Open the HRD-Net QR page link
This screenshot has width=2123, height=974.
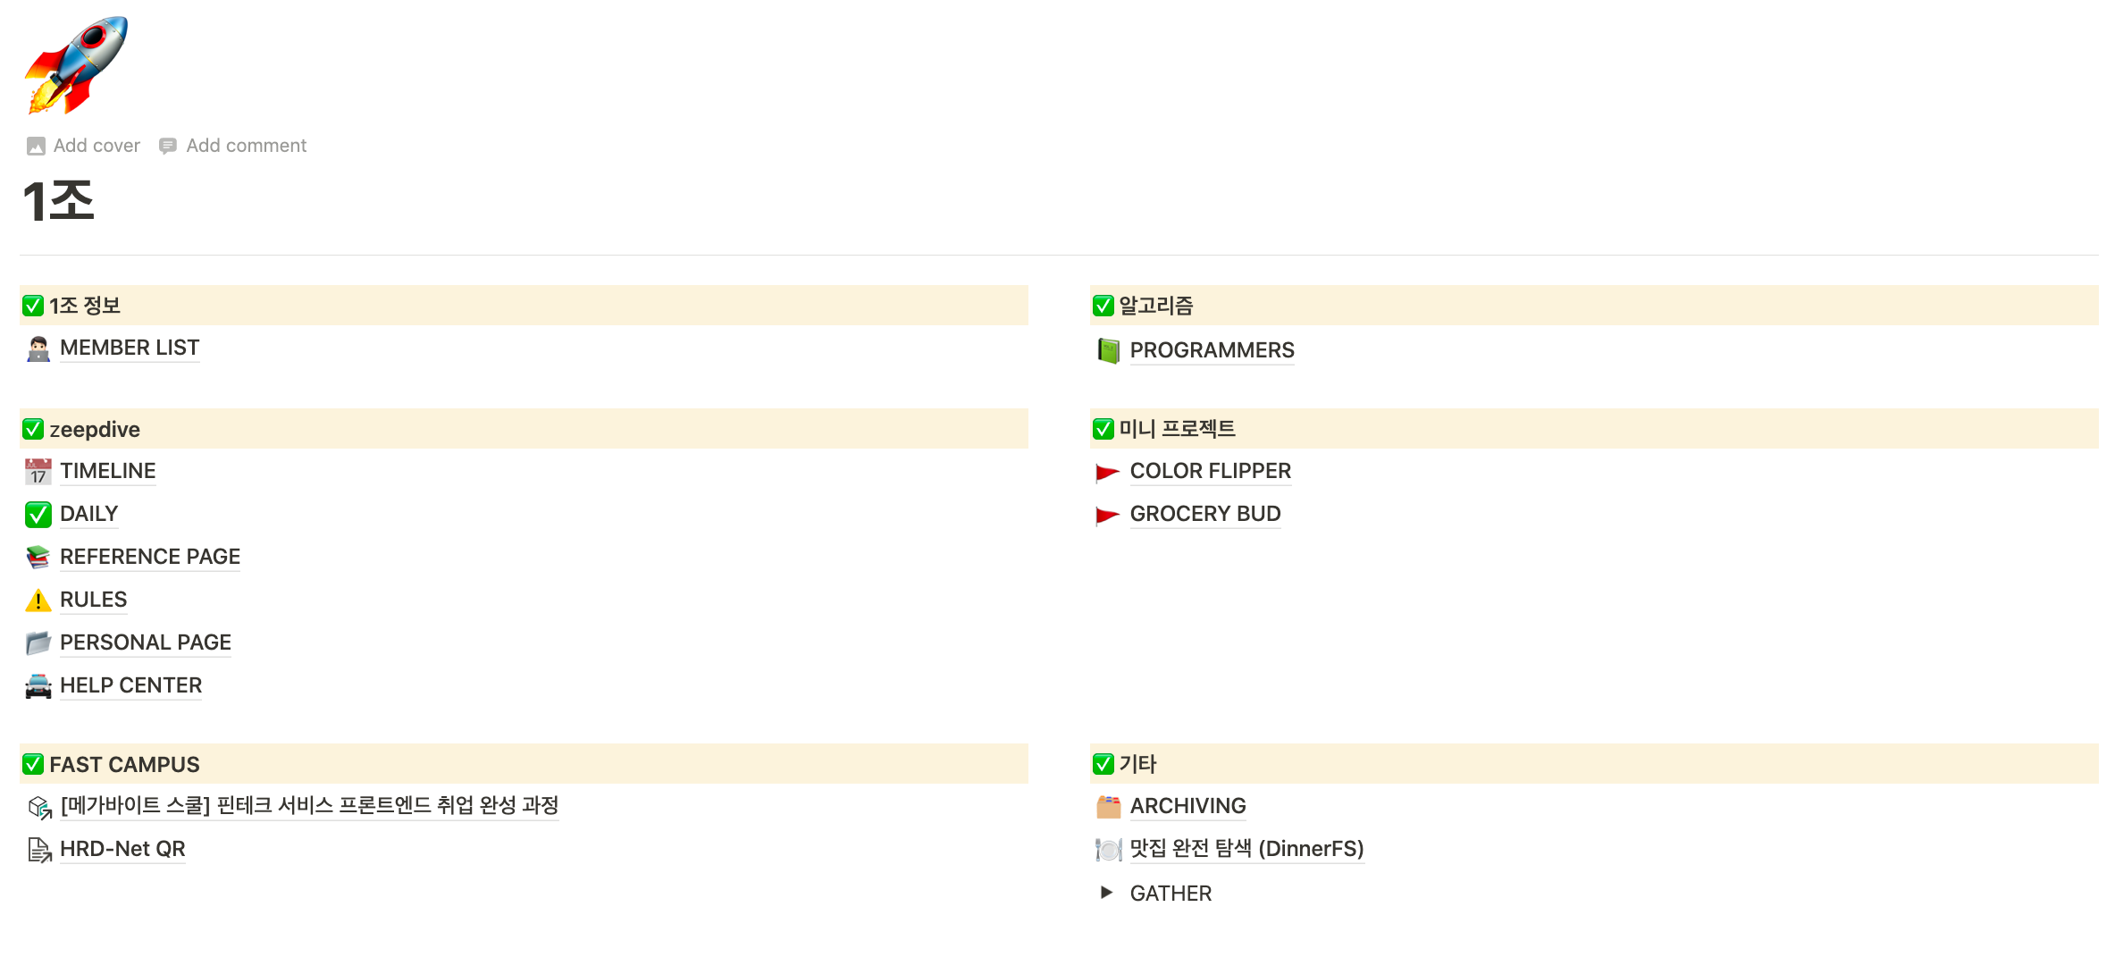pos(122,849)
